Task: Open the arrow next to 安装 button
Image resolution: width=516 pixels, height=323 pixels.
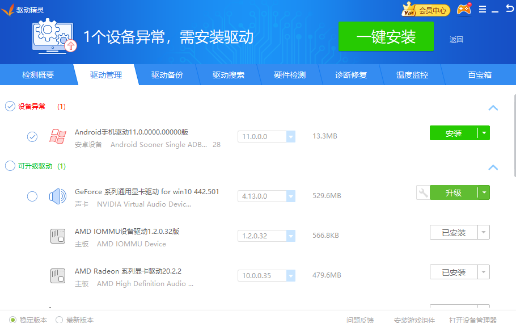Action: click(x=484, y=133)
